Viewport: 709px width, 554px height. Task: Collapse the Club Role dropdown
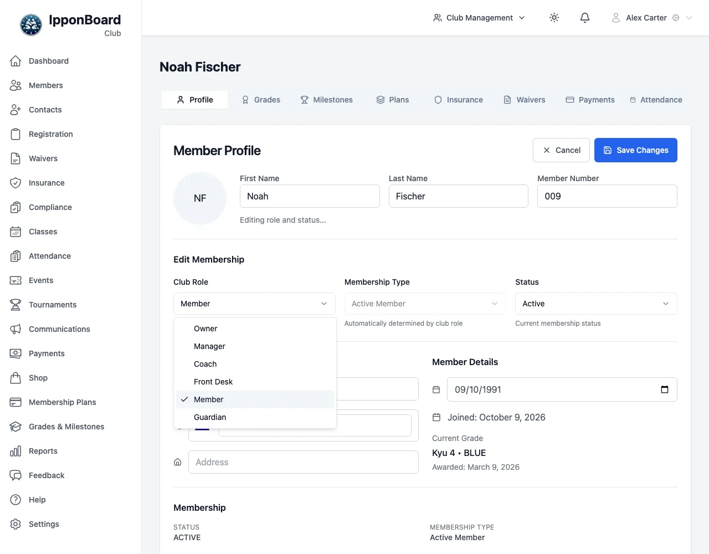(x=254, y=304)
